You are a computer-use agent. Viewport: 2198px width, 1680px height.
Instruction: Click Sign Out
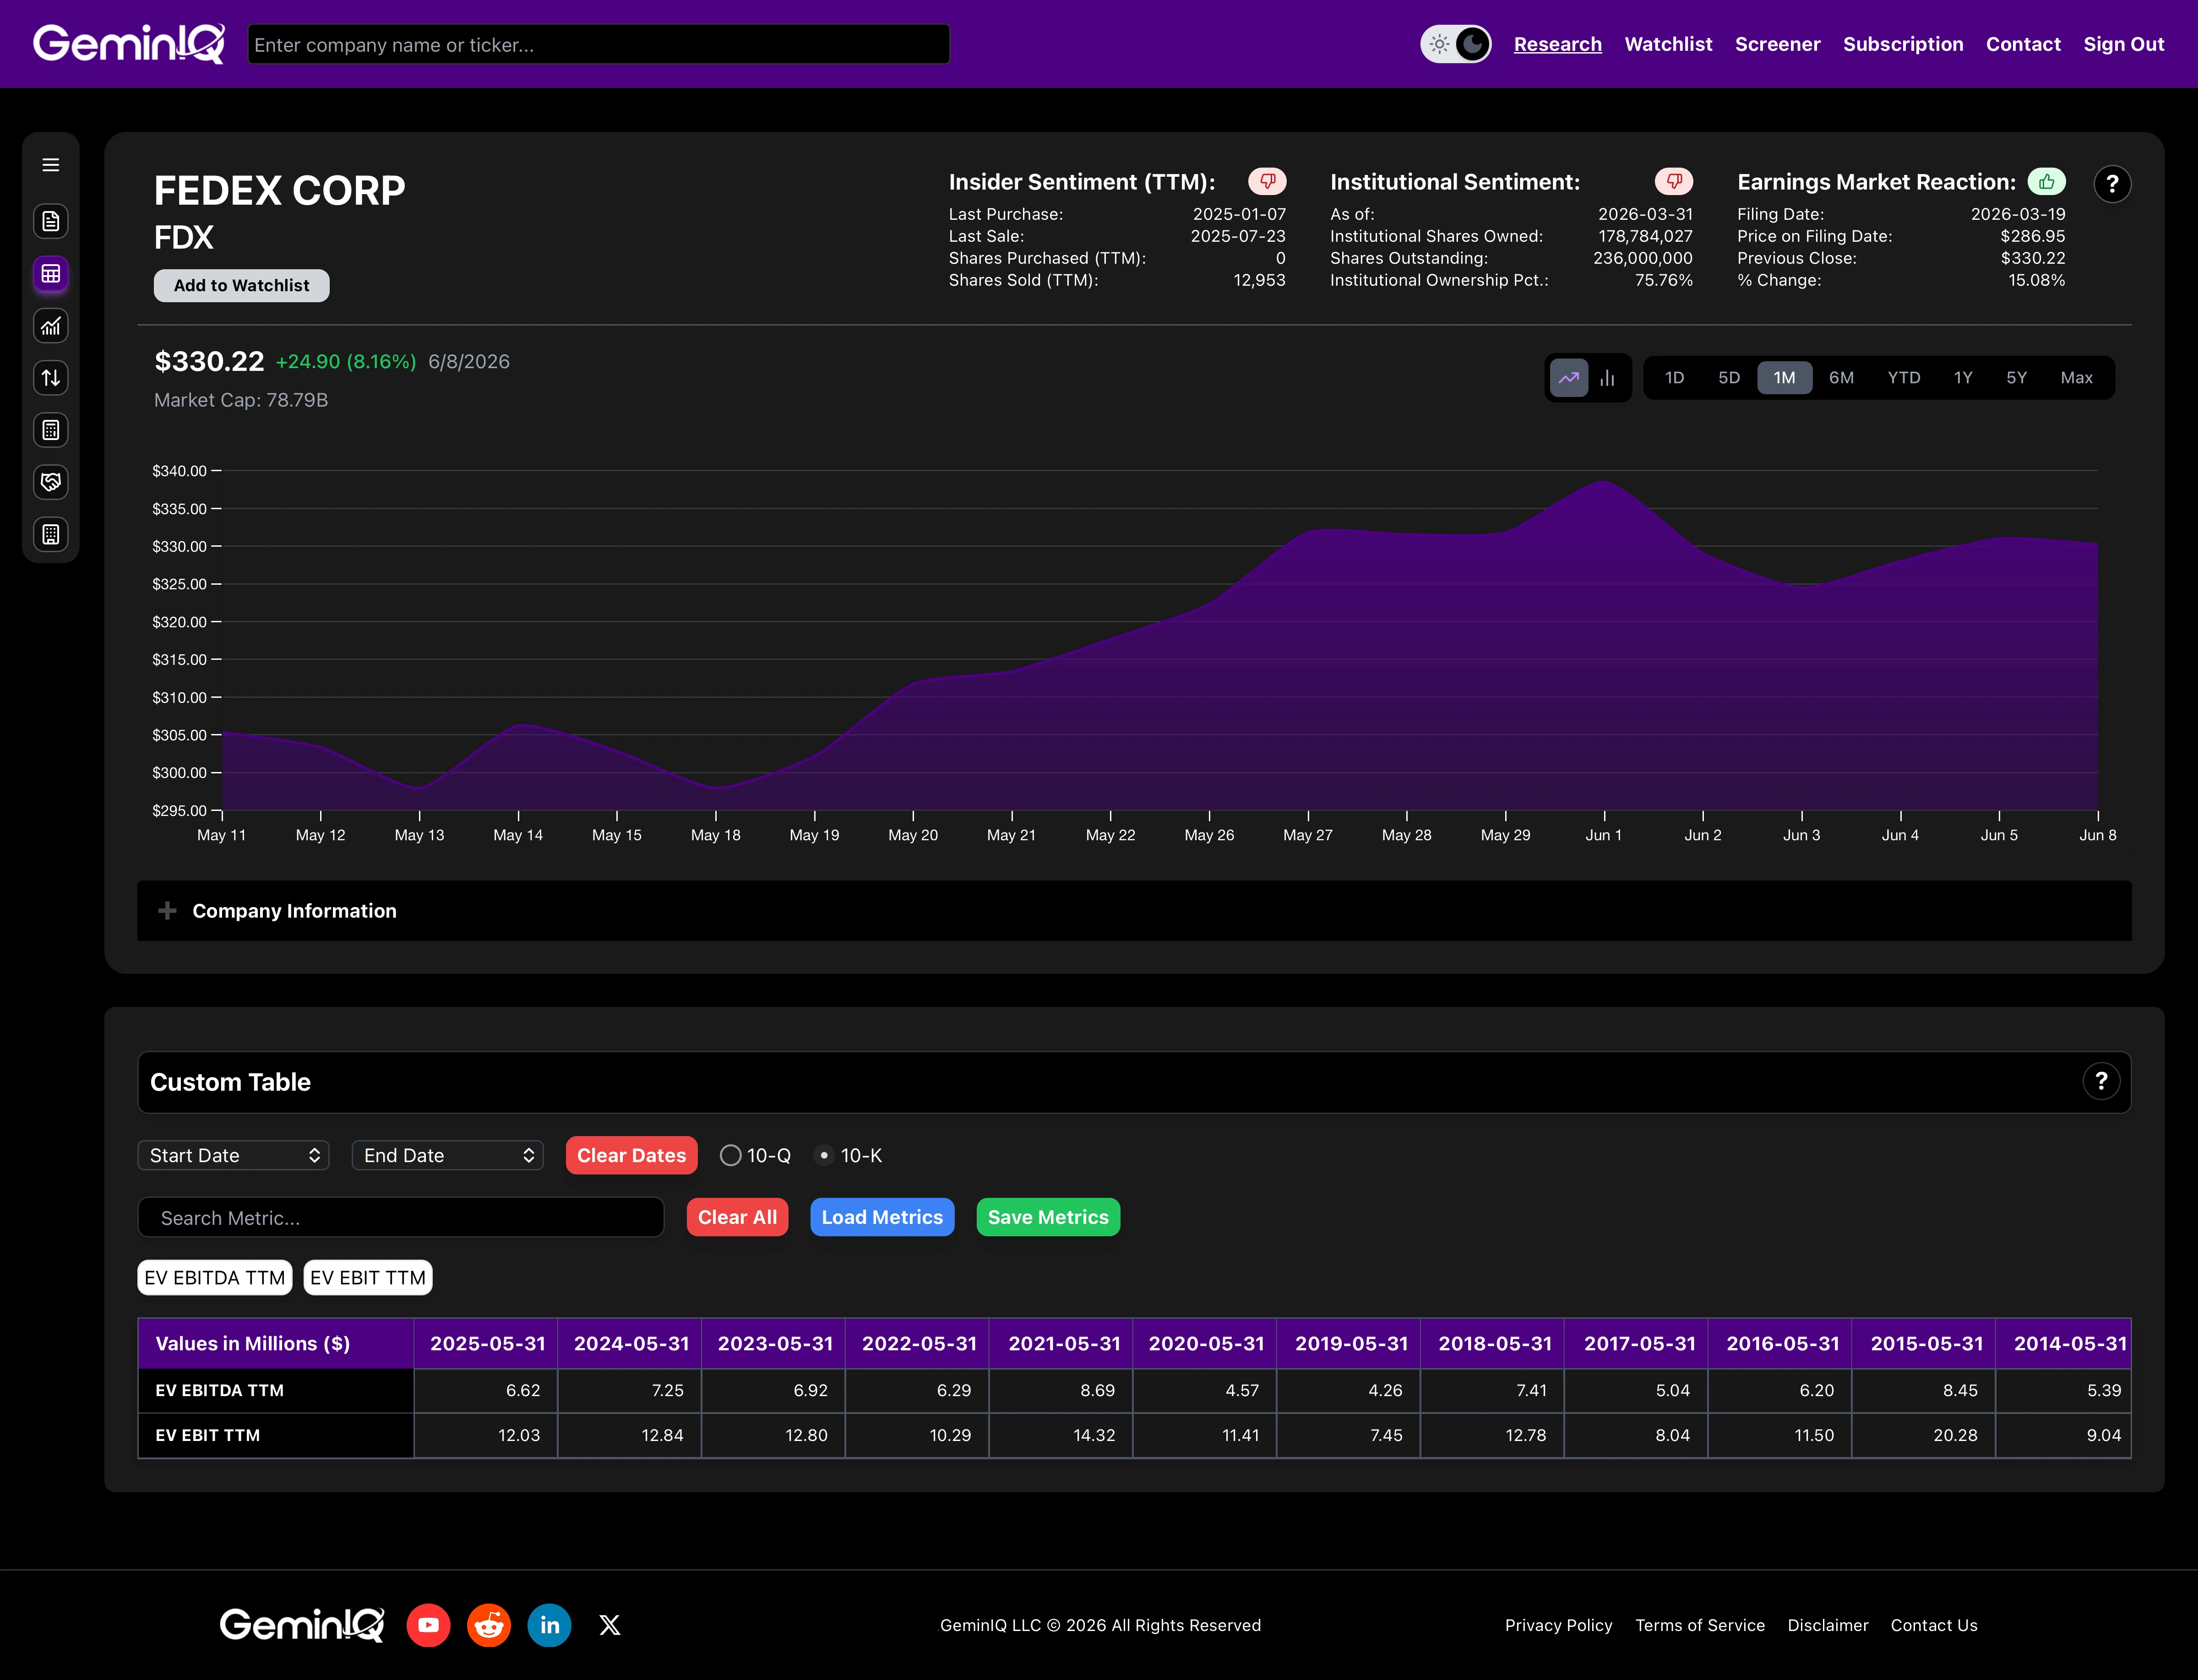coord(2123,44)
